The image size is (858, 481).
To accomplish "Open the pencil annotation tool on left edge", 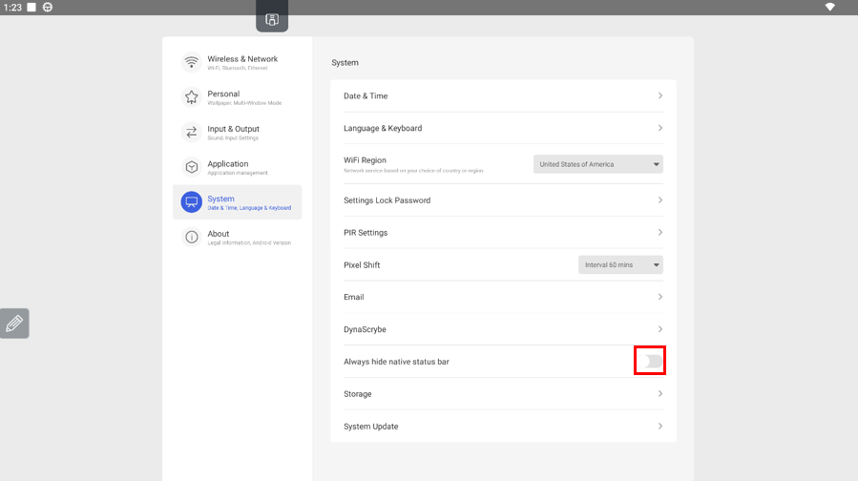I will tap(14, 324).
